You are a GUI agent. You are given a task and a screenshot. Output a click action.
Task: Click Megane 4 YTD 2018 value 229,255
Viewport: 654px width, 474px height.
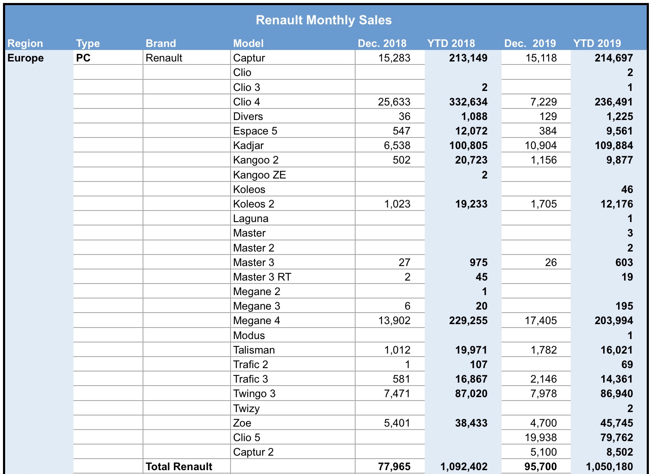point(468,320)
